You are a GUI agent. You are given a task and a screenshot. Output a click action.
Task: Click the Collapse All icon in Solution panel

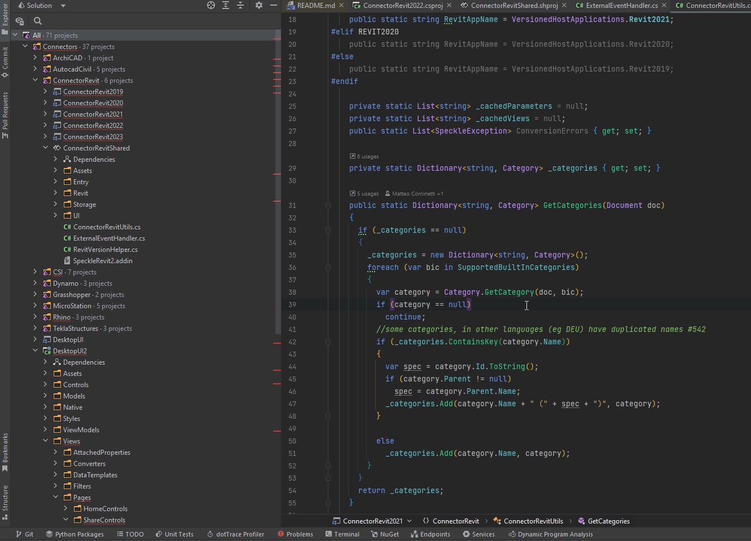(x=240, y=5)
